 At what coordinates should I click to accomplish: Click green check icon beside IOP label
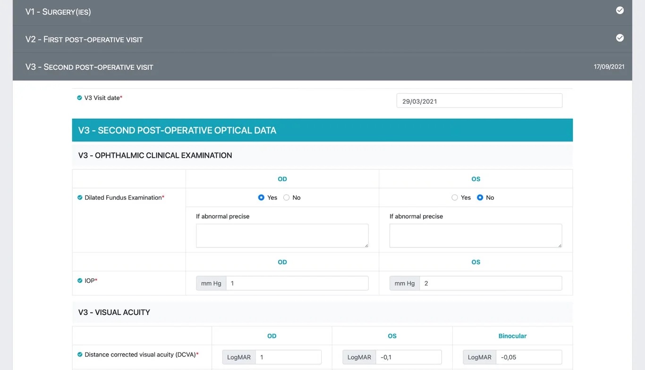coord(80,280)
